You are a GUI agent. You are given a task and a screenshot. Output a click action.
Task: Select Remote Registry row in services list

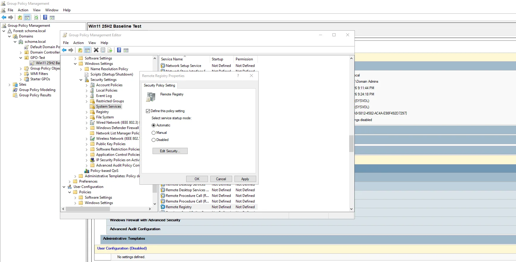point(209,207)
